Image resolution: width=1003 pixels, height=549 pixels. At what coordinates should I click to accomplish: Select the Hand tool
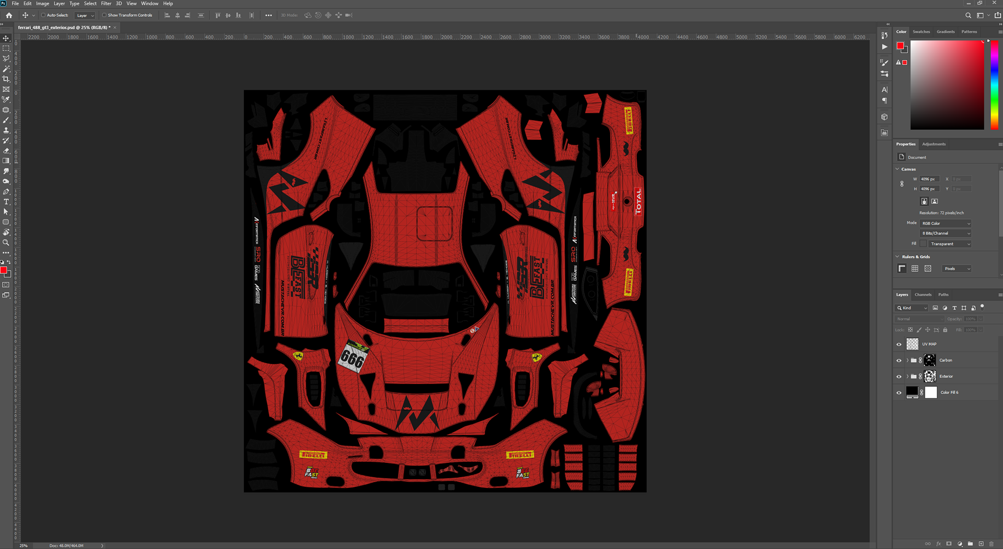click(6, 232)
